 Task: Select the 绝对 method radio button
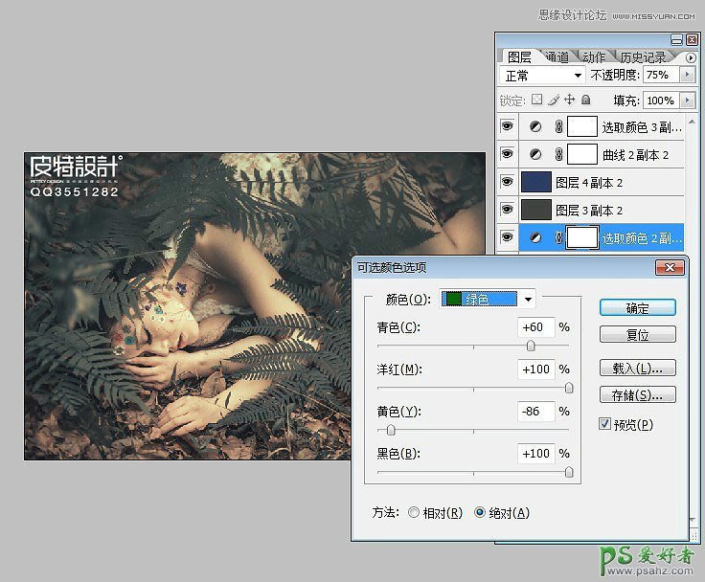[481, 513]
